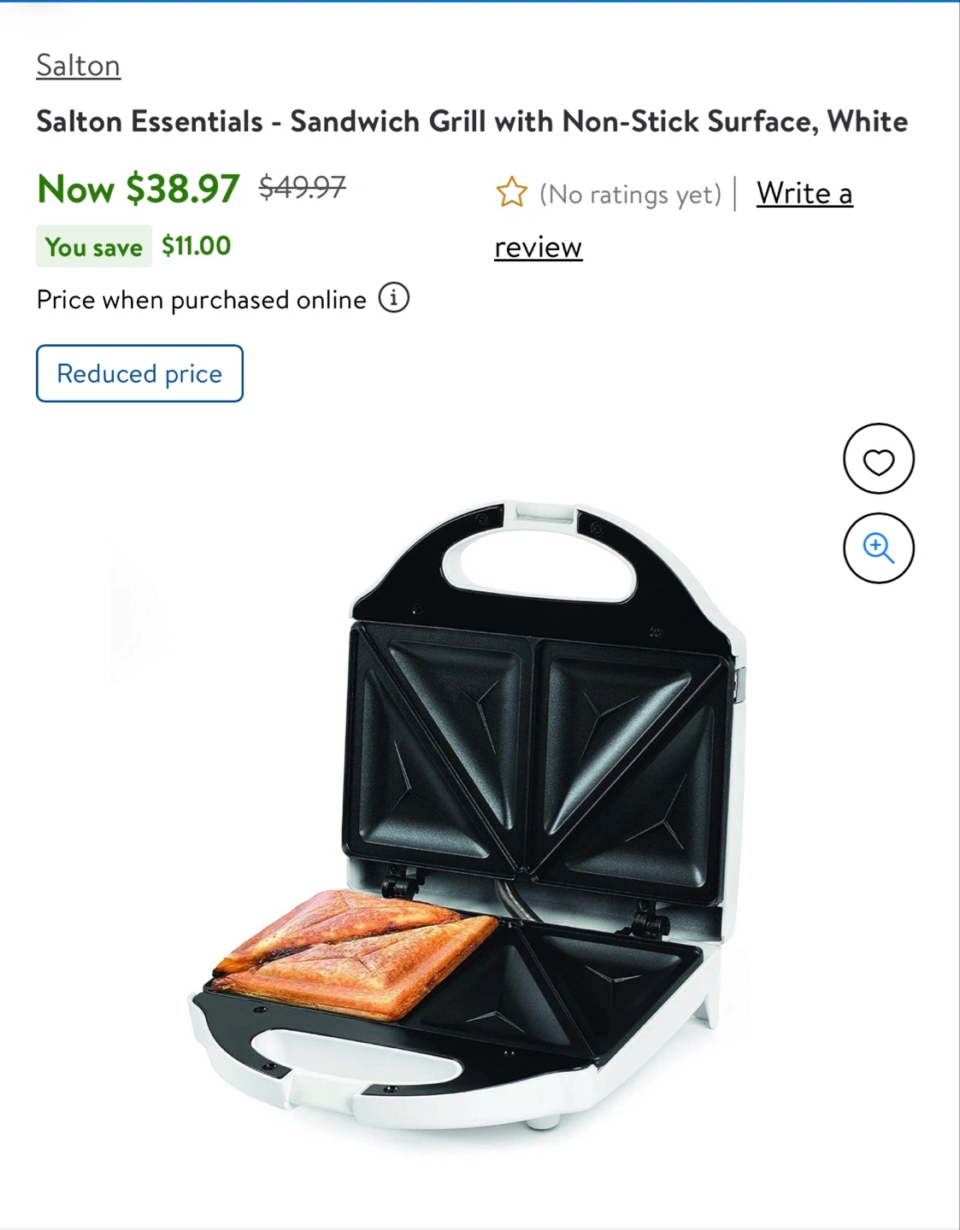The image size is (960, 1230).
Task: Click the (No ratings yet) text
Action: click(x=630, y=195)
